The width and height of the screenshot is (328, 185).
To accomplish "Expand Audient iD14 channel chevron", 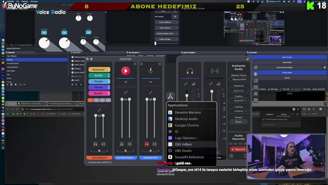I will click(x=151, y=82).
